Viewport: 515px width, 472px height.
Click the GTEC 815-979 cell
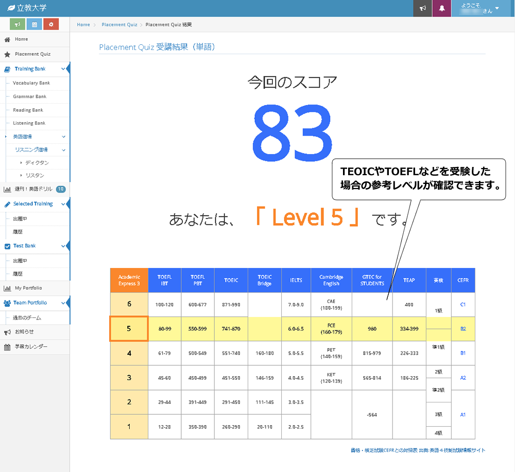tap(372, 353)
